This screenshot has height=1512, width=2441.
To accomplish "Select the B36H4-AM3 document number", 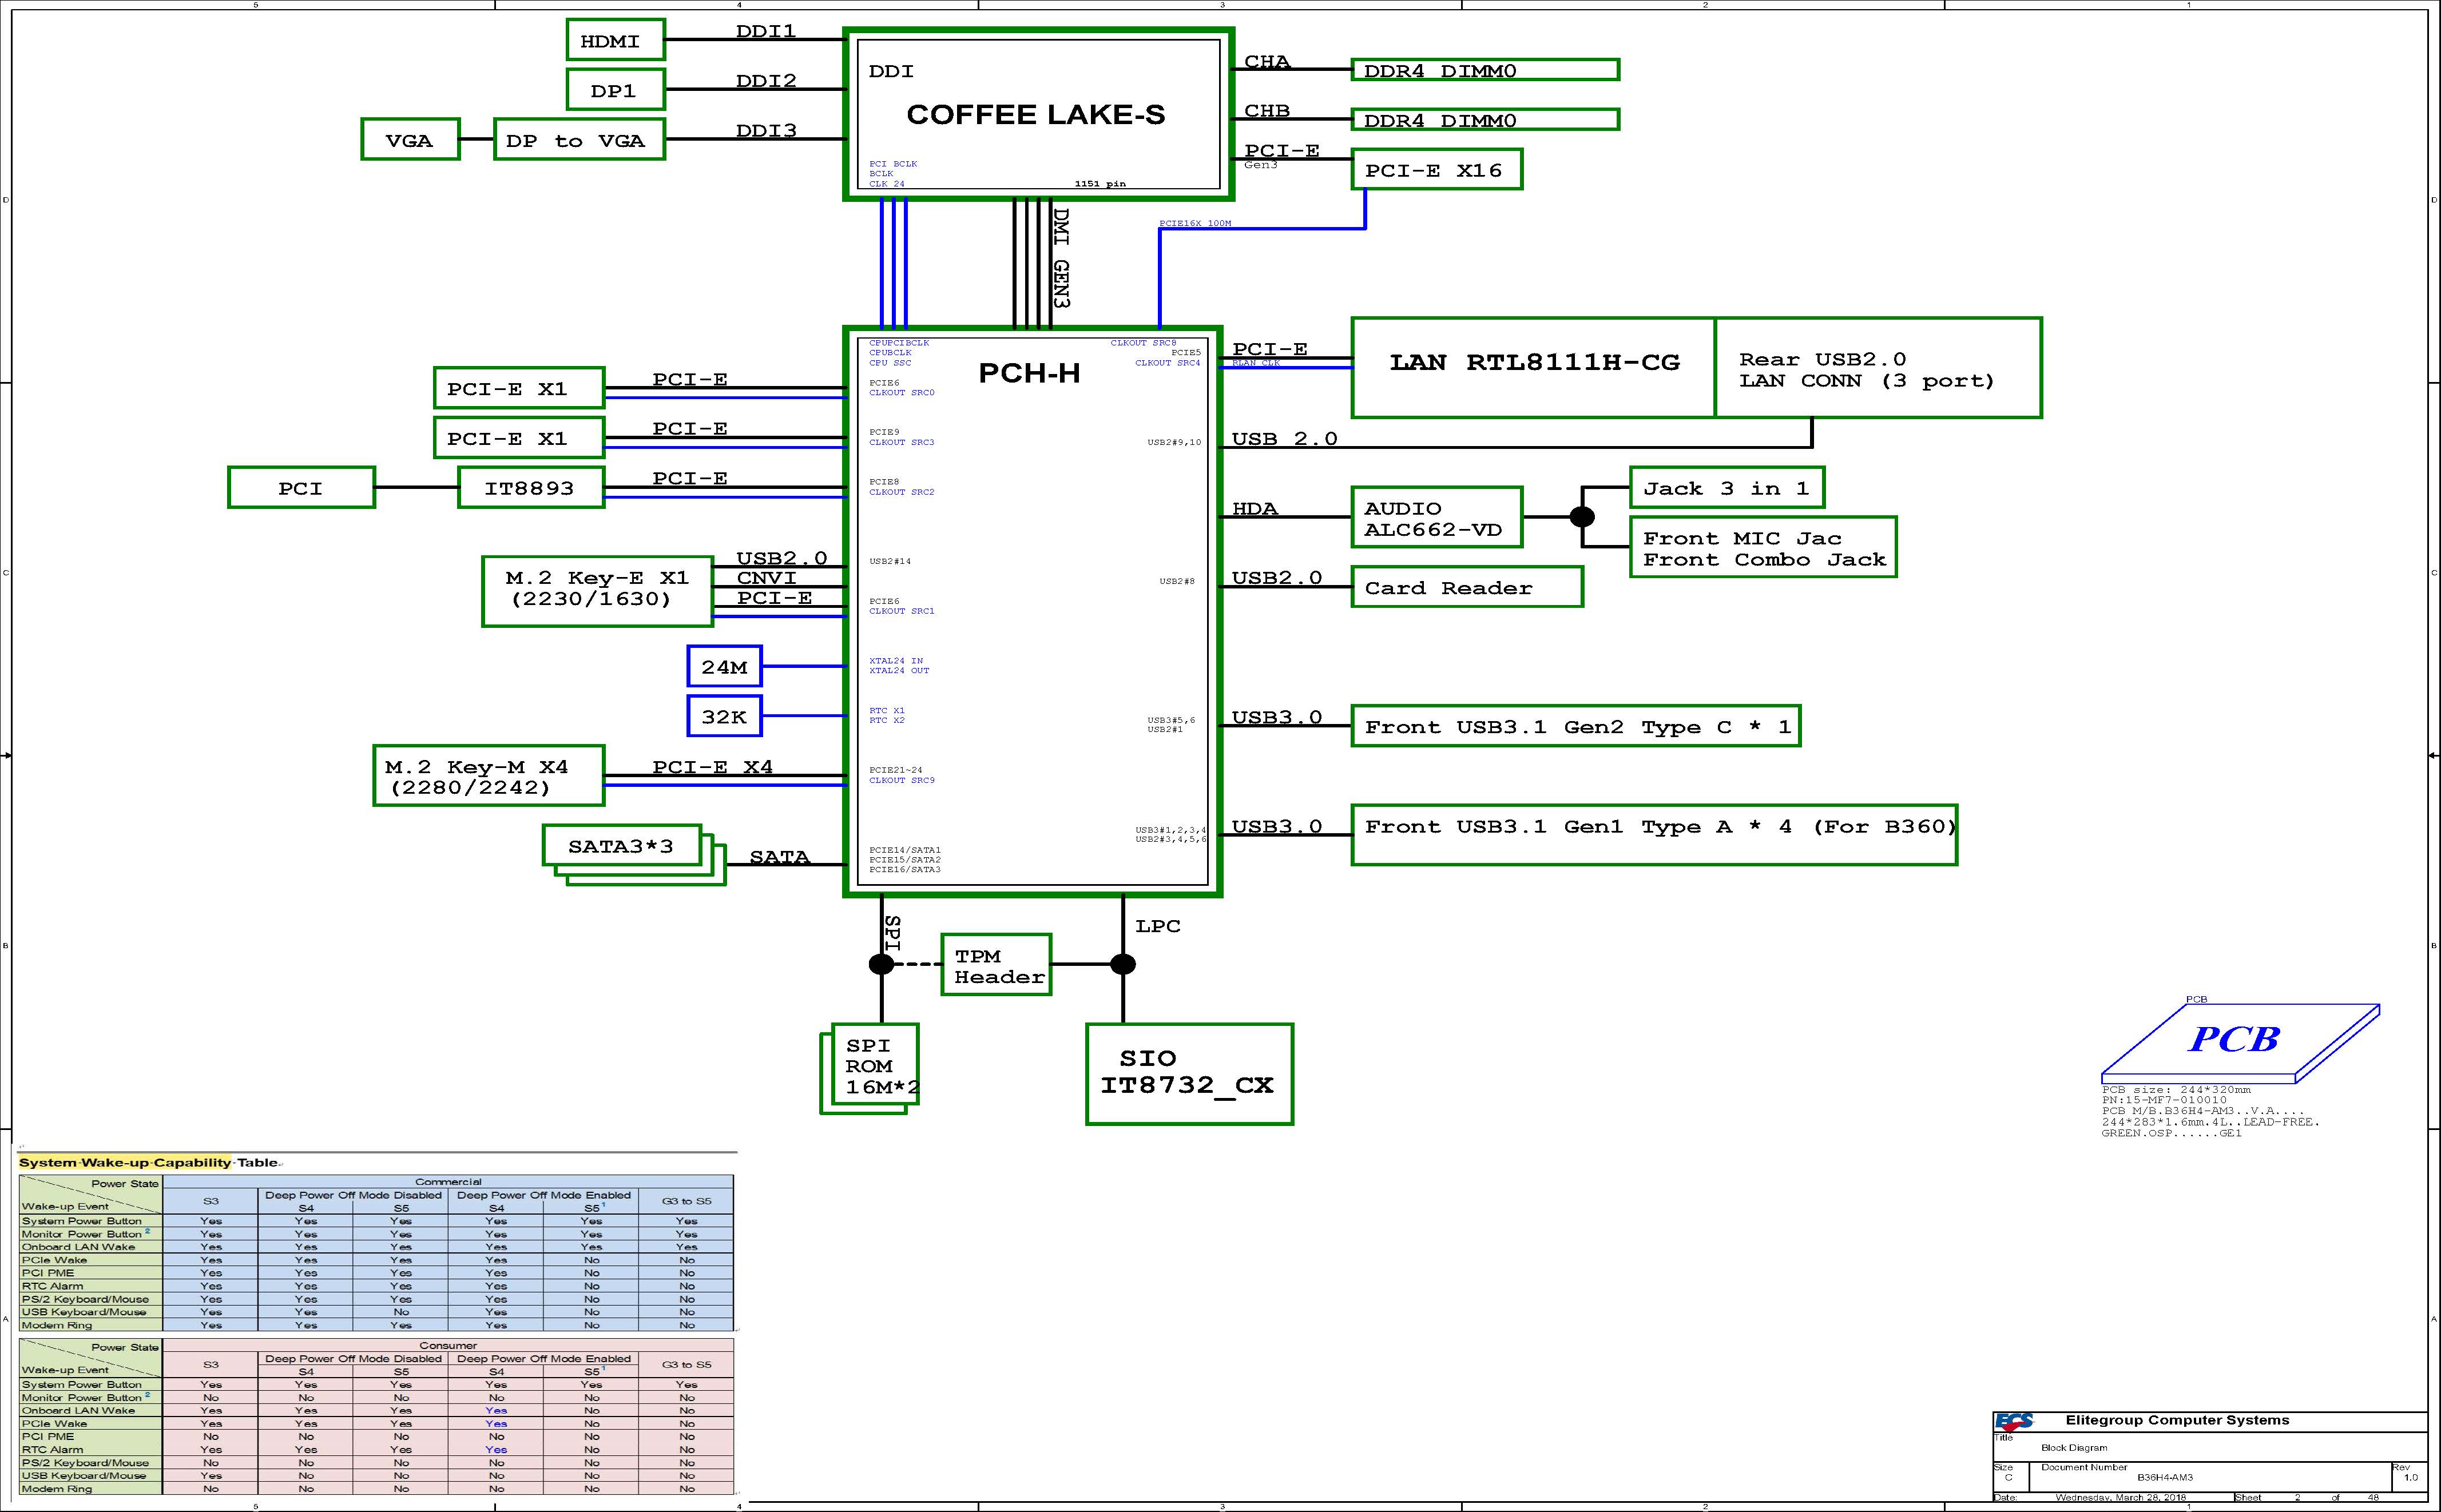I will (2165, 1477).
